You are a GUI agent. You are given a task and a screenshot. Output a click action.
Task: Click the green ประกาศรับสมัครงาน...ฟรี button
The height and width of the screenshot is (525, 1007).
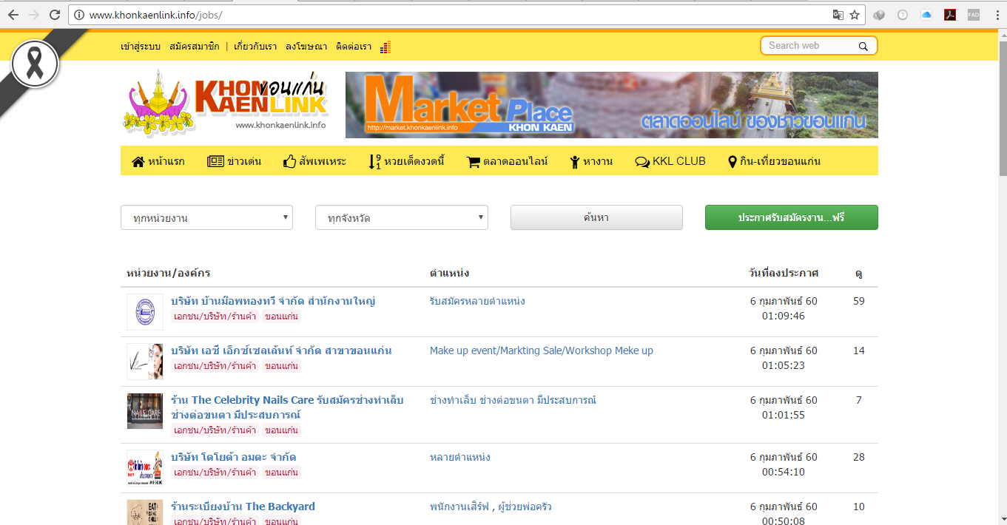[792, 217]
